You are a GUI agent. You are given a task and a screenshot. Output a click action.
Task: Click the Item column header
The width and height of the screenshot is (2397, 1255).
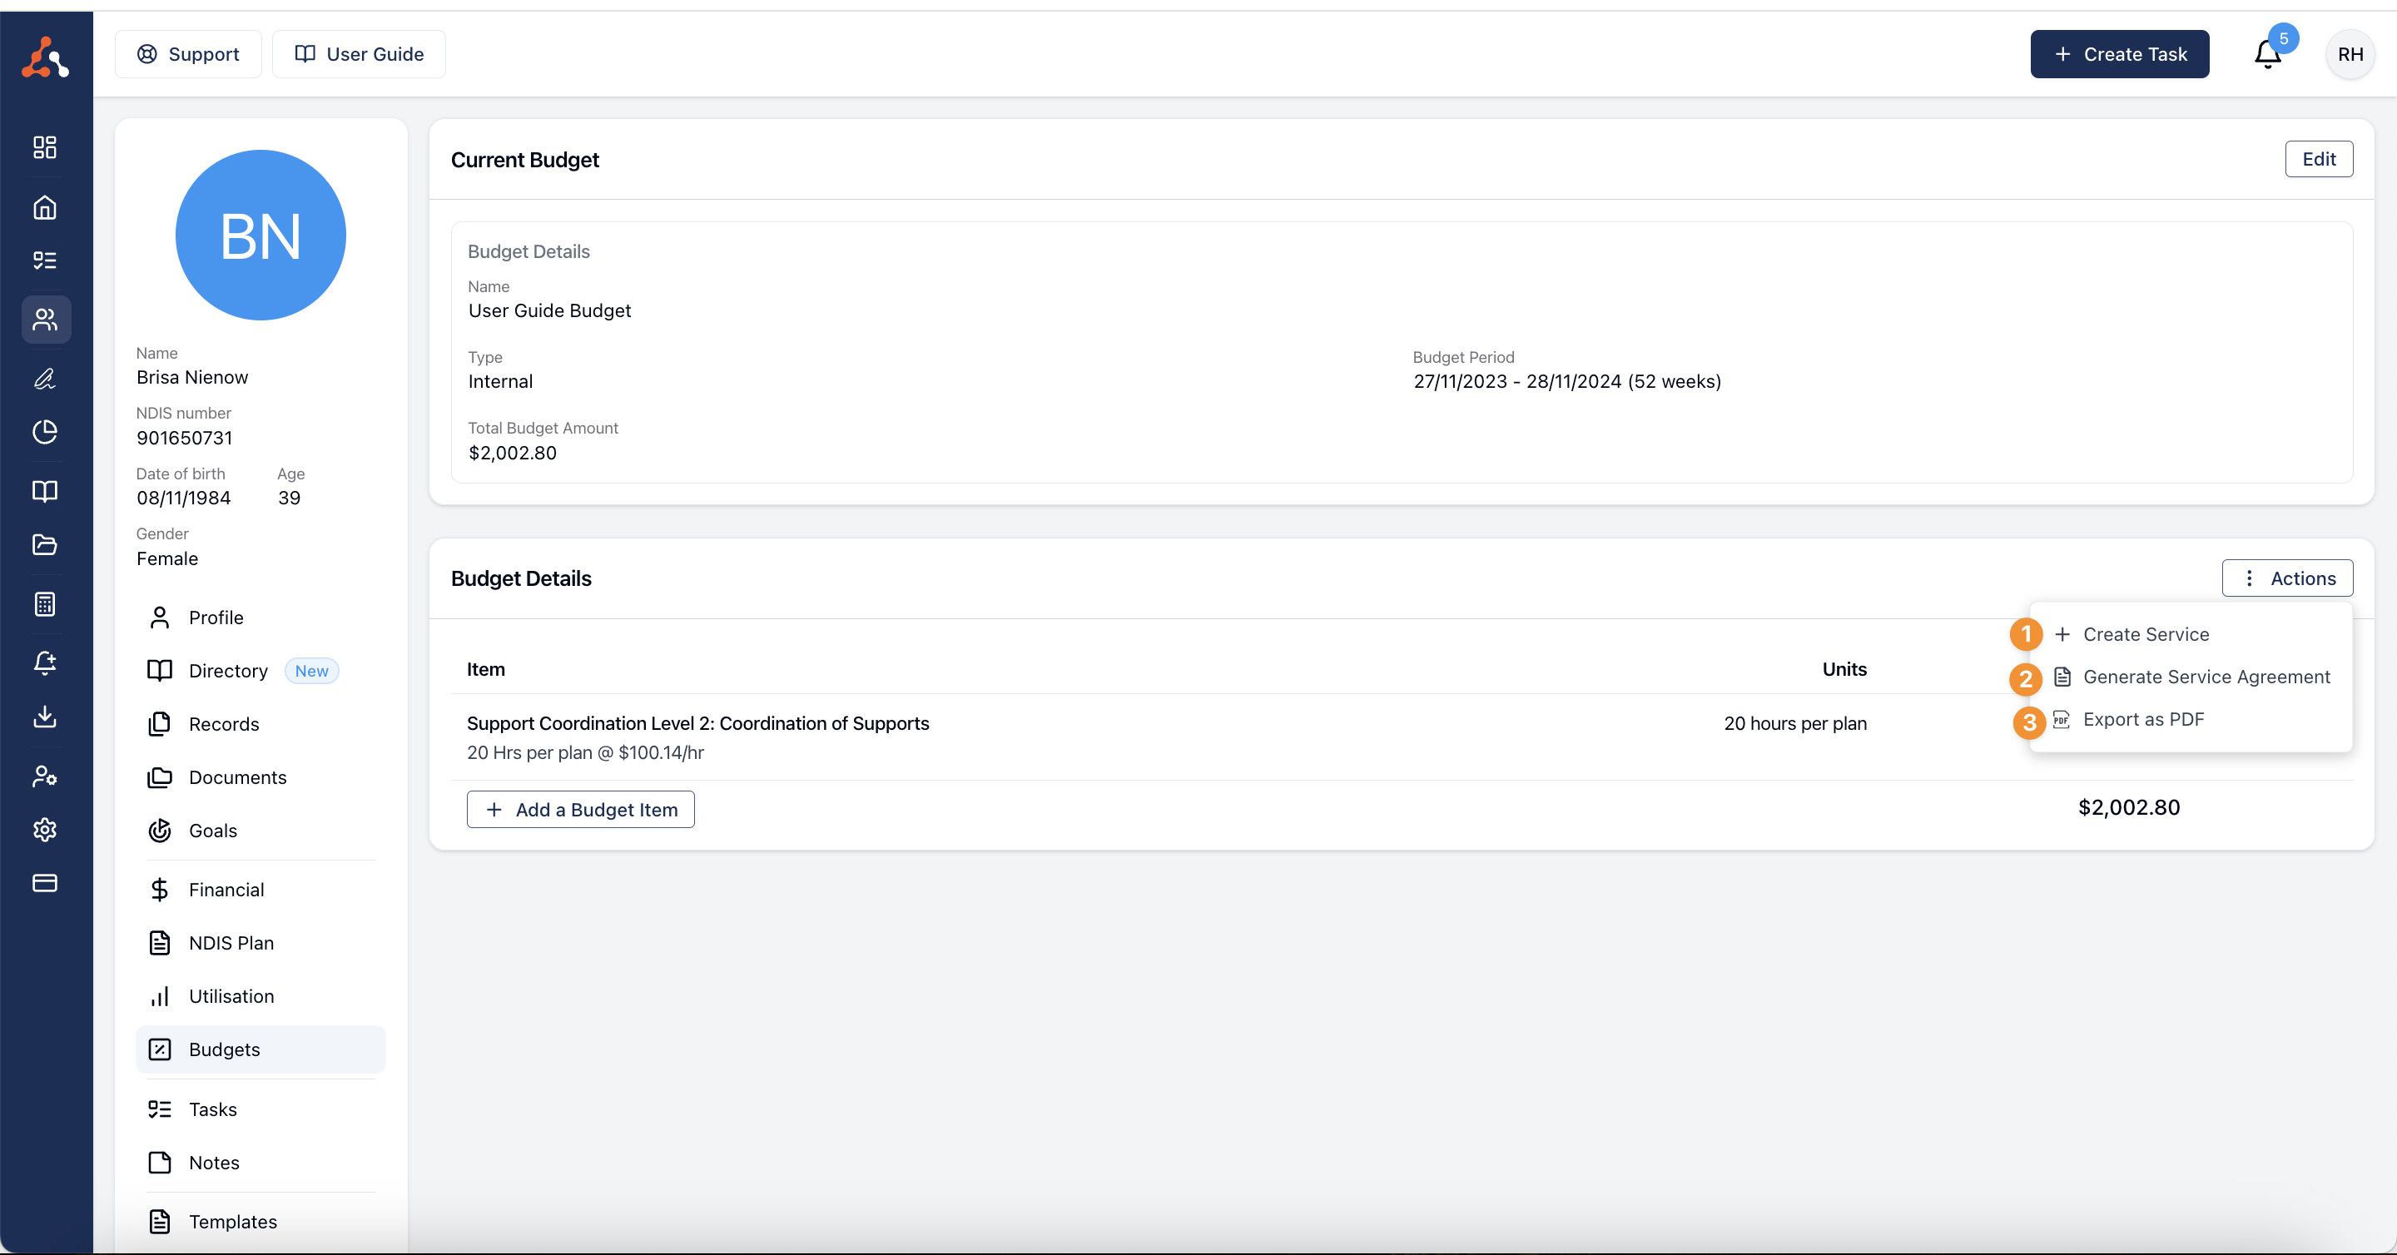click(486, 669)
